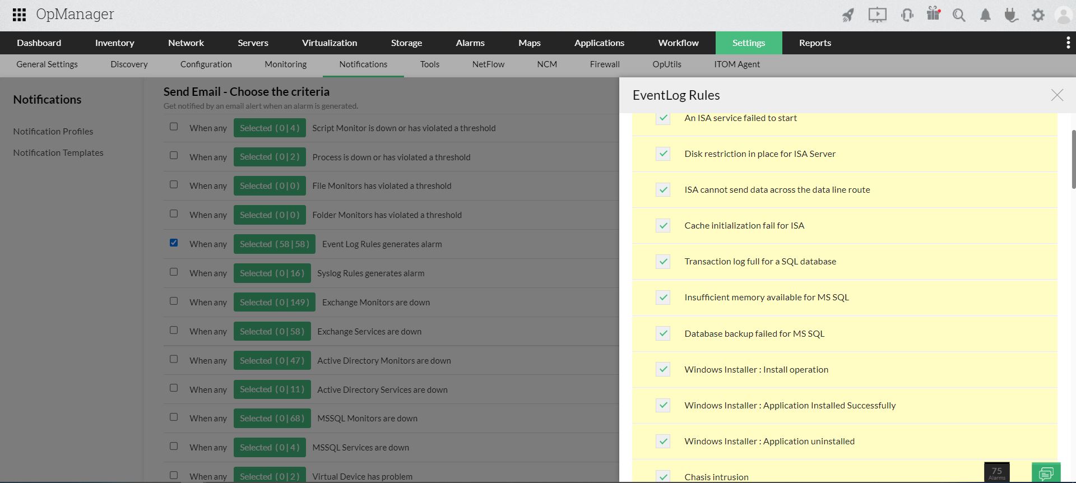Open Selected (0|2) for Process is down

(x=270, y=157)
